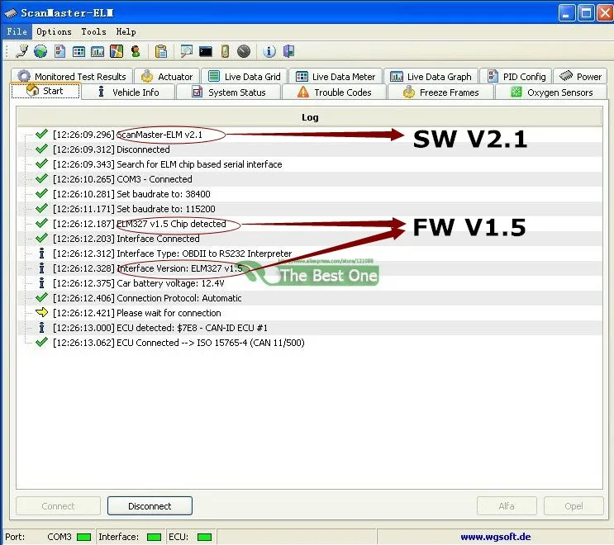This screenshot has width=614, height=545.
Task: Click the magnifier search toolbar icon
Action: coord(187,51)
